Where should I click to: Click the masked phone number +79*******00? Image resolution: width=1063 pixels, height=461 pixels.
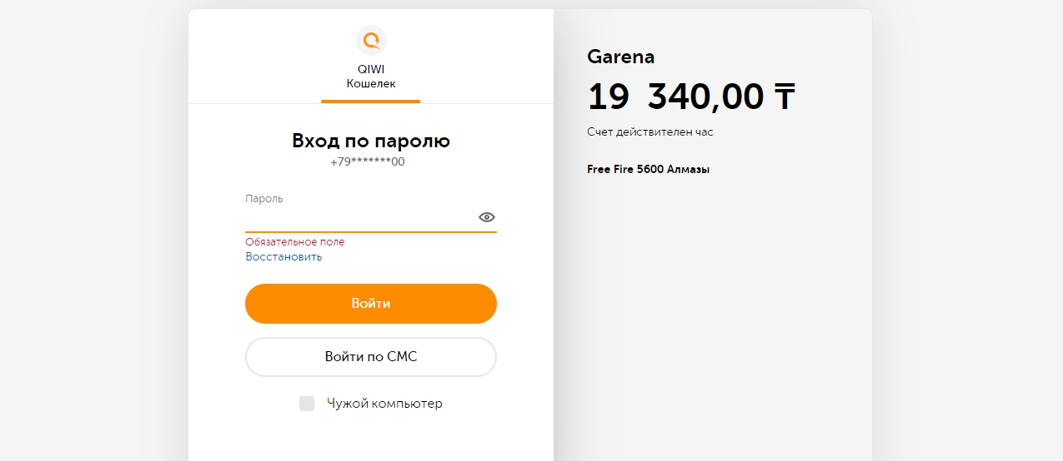pos(368,161)
